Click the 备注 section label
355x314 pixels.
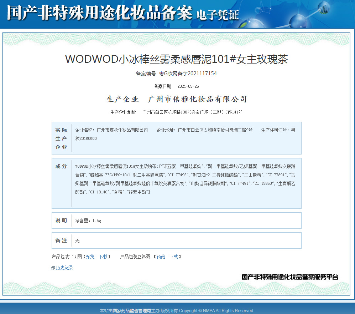[61, 240]
